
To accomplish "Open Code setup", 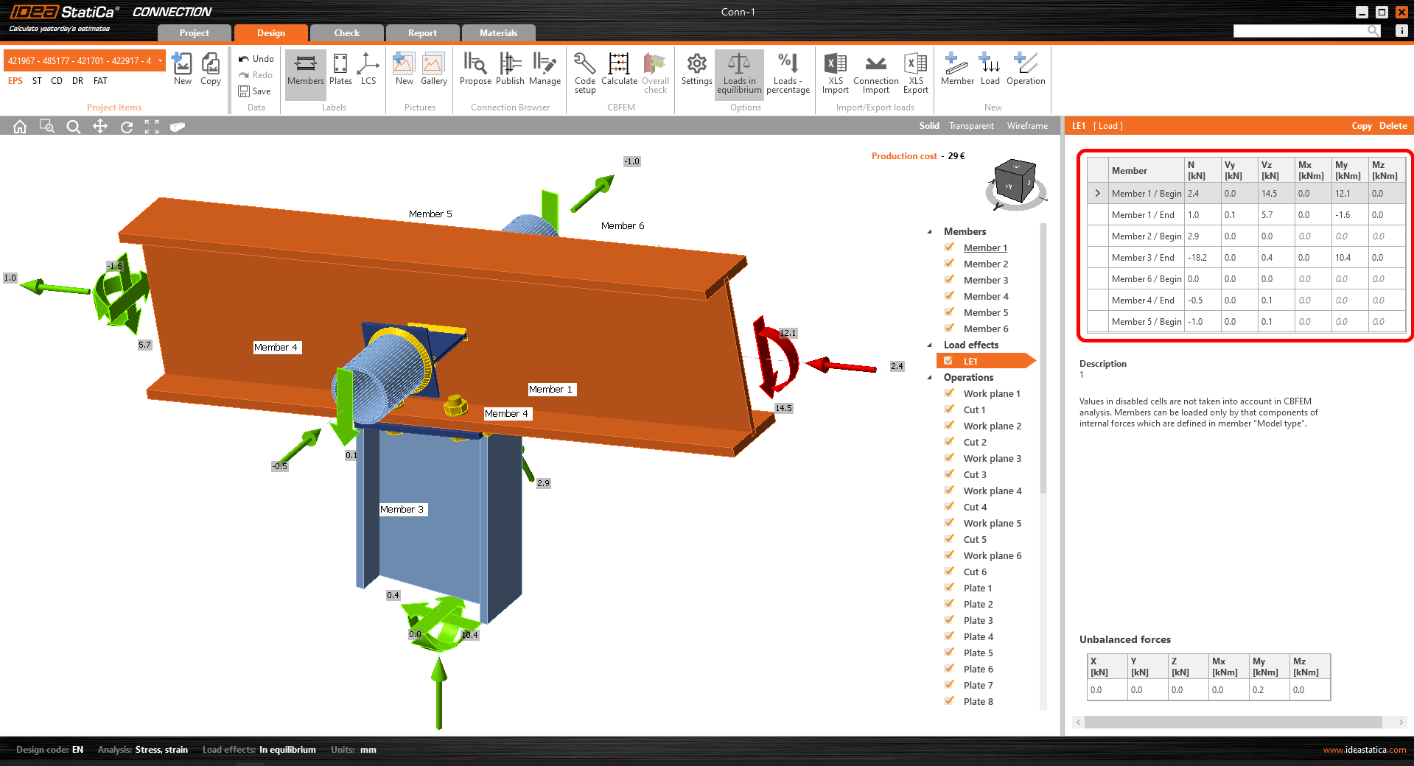I will 584,72.
